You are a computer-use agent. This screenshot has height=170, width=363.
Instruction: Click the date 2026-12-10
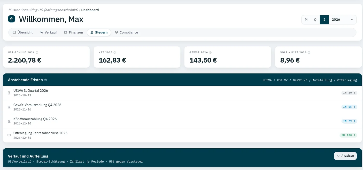22,124
